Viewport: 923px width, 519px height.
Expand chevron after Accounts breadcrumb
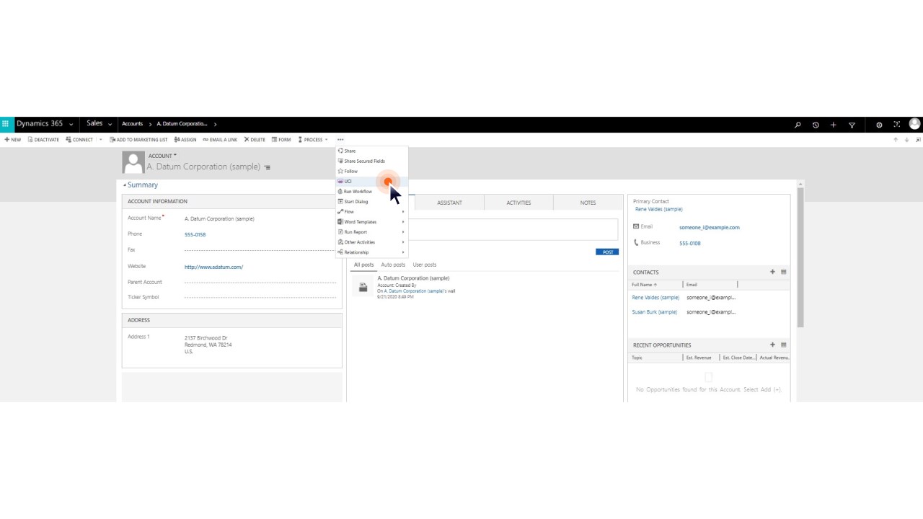click(150, 125)
